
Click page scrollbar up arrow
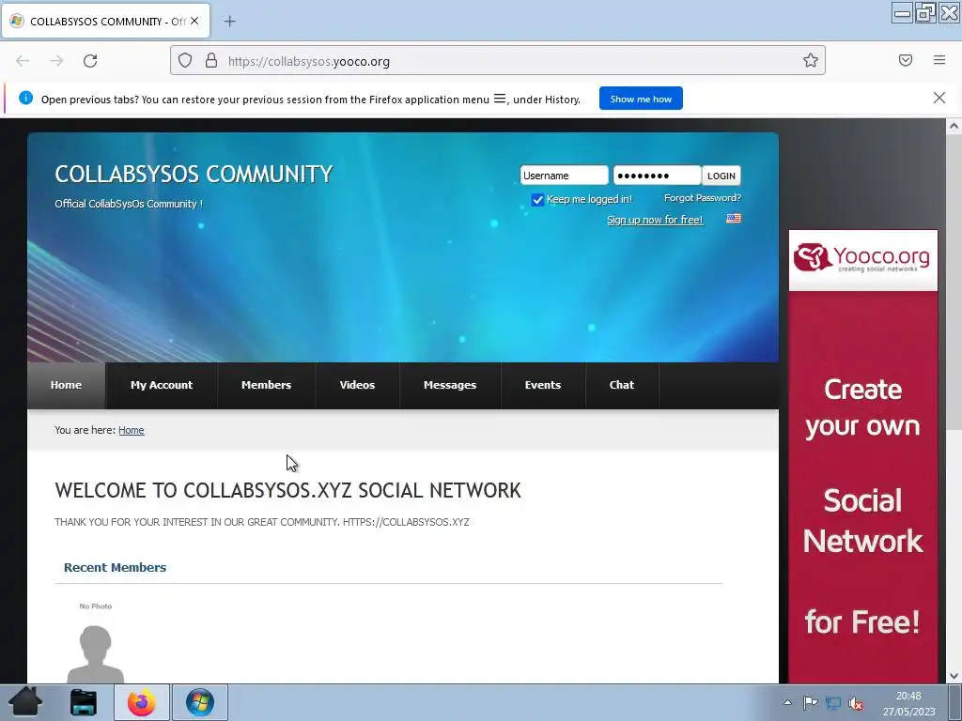(954, 127)
